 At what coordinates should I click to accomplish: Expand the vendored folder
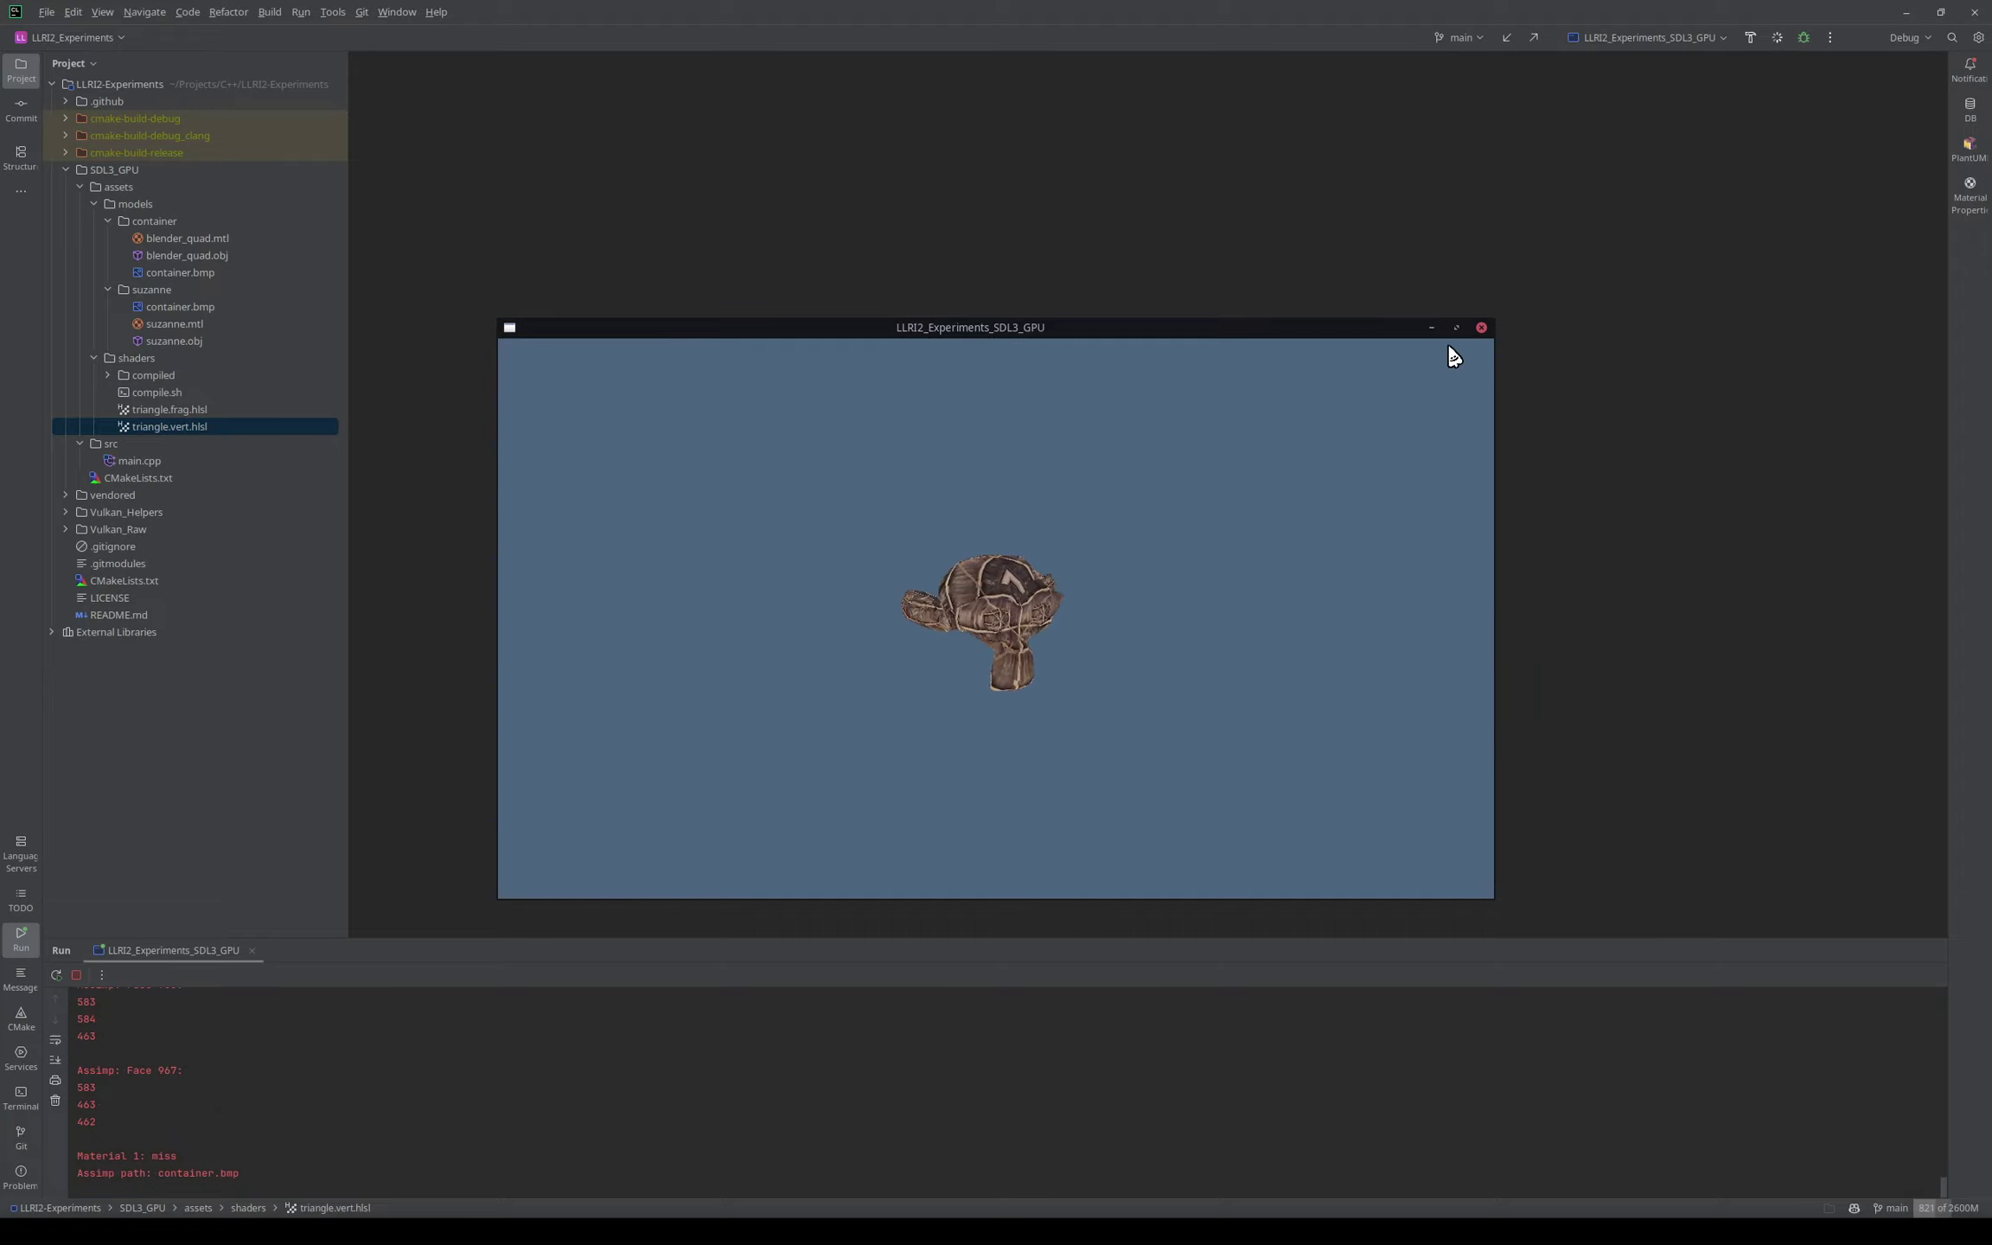[66, 495]
